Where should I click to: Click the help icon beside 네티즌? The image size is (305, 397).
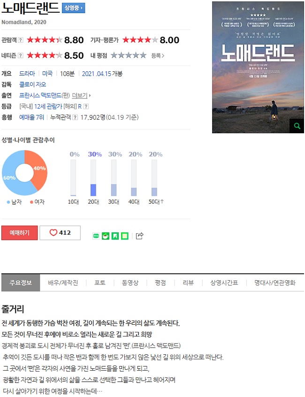tap(21, 55)
